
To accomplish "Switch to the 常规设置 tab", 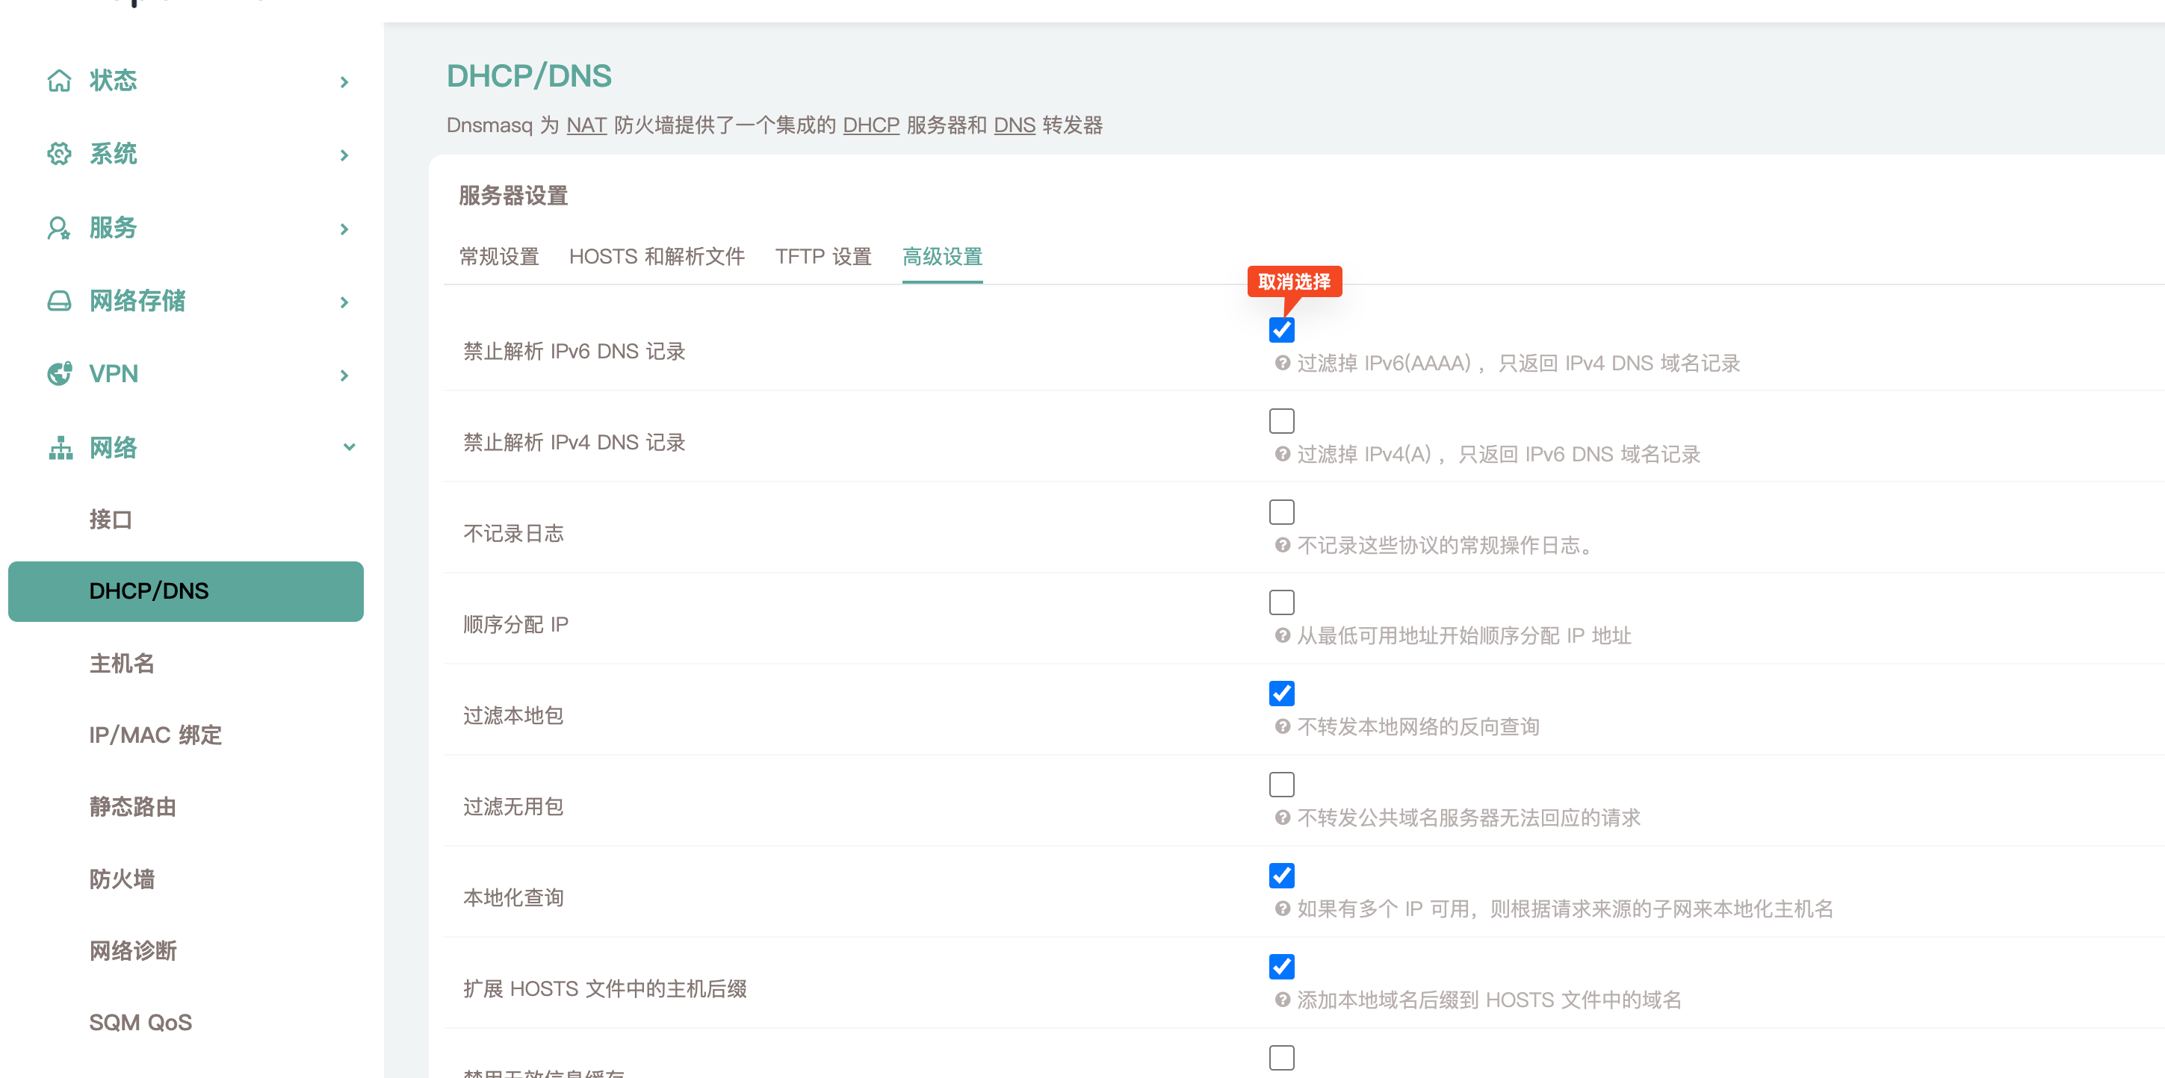I will click(499, 256).
